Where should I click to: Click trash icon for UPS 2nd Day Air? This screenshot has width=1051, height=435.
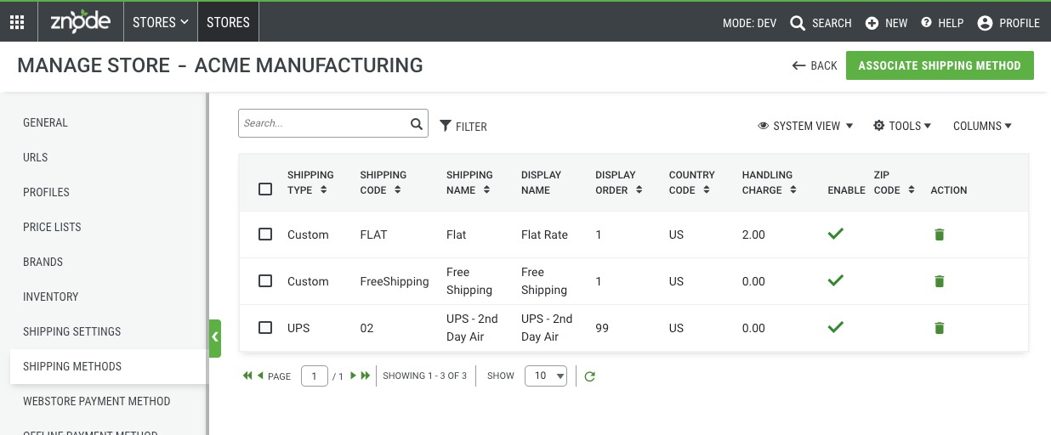(x=940, y=328)
